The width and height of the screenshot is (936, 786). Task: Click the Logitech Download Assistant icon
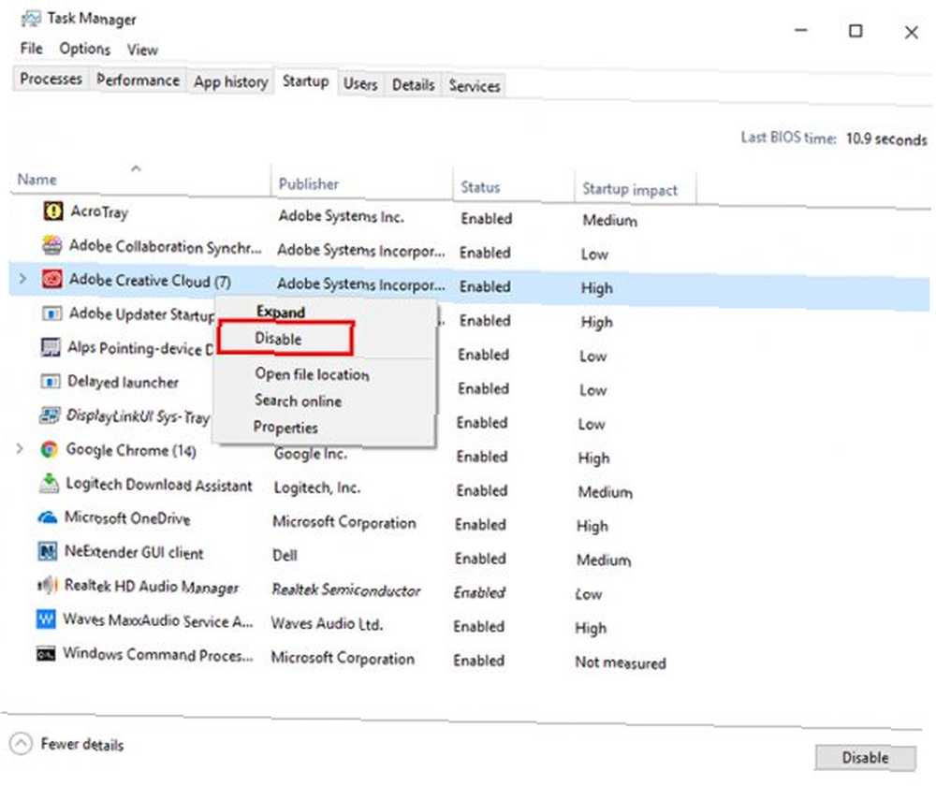[x=49, y=483]
